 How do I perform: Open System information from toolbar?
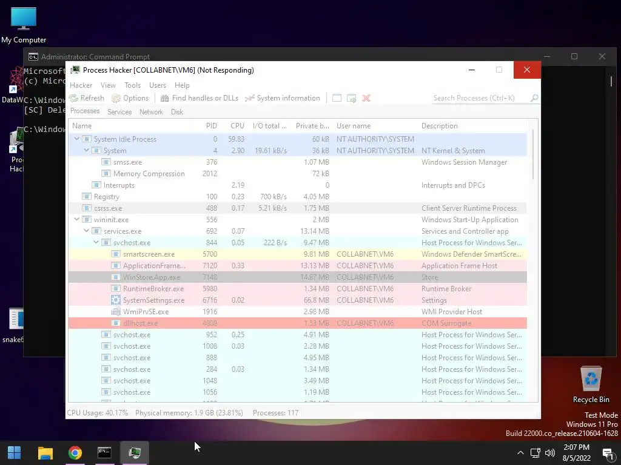283,98
